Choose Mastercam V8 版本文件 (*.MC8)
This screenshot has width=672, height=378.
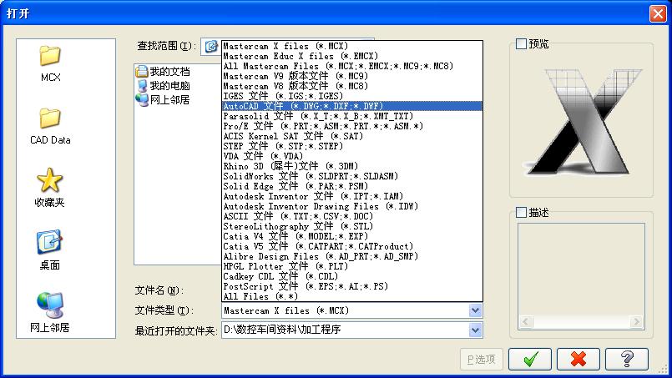(352, 86)
